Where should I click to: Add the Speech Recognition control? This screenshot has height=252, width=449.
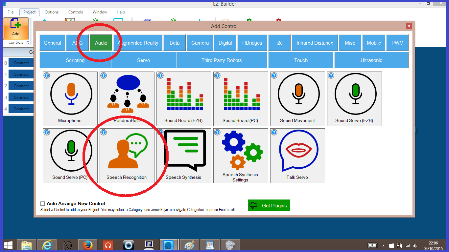127,156
